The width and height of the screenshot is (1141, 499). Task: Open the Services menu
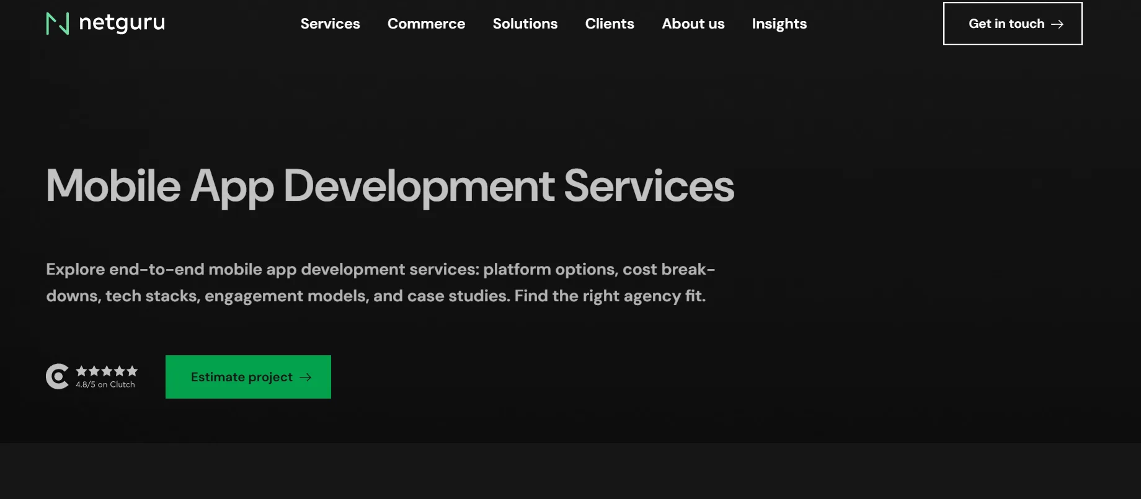(x=330, y=24)
